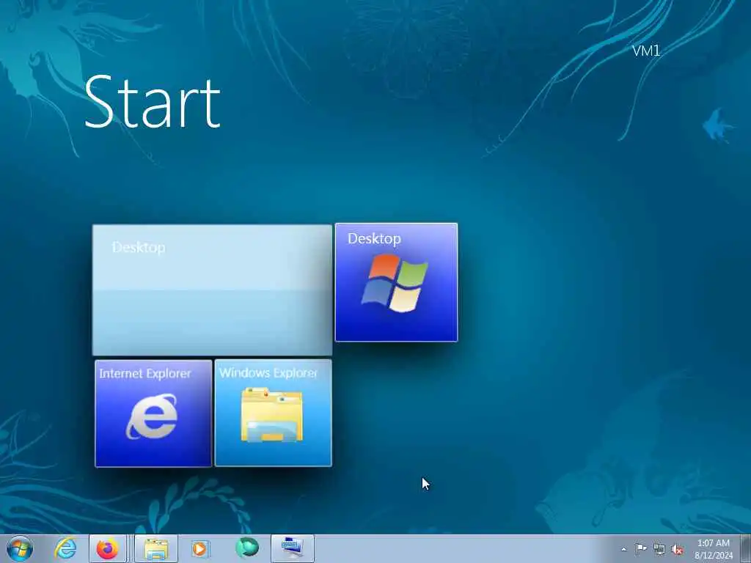Image resolution: width=751 pixels, height=563 pixels.
Task: Switch to the computer keyboard taskbar app
Action: tap(292, 548)
